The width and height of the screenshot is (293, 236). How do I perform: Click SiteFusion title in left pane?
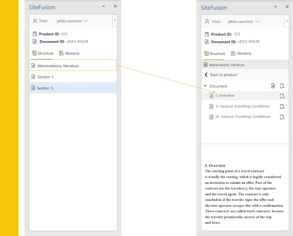[42, 7]
